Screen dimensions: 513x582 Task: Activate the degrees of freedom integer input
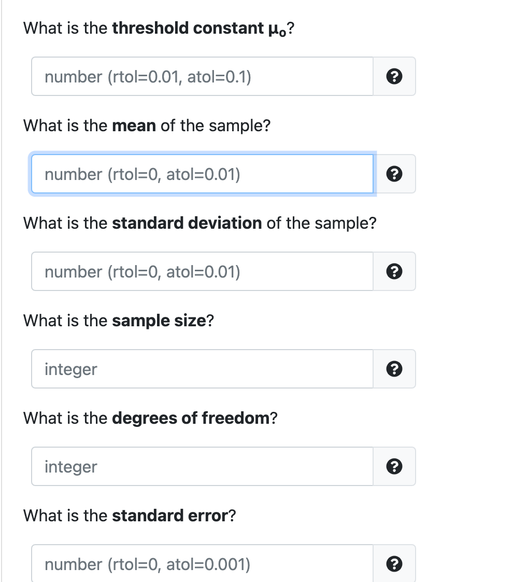[x=203, y=466]
